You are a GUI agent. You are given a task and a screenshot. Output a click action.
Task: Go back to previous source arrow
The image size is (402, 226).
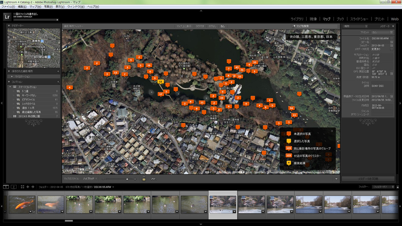28,187
